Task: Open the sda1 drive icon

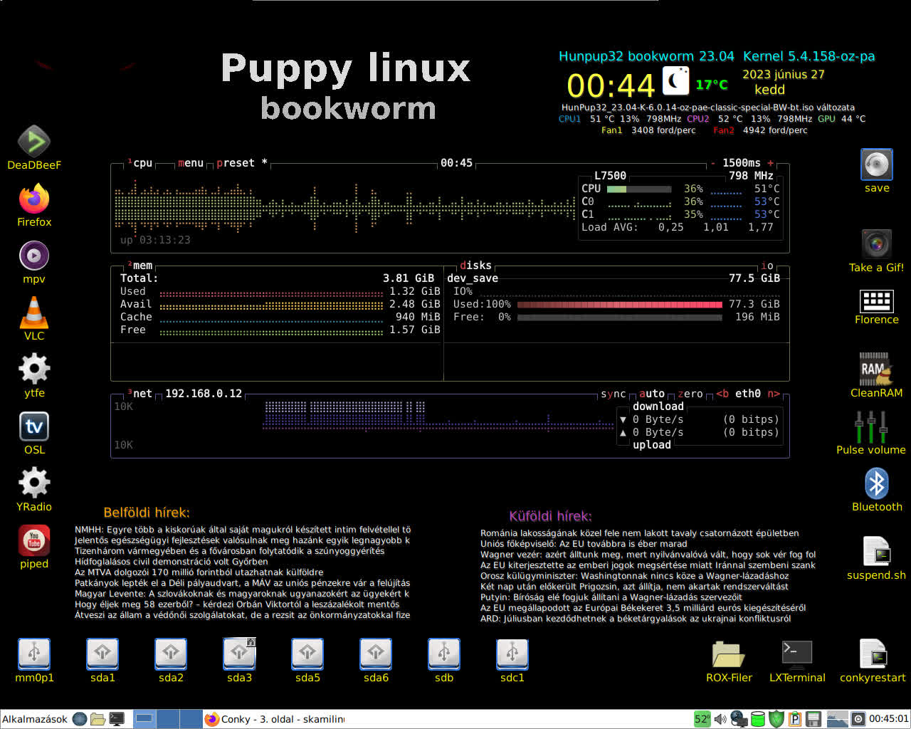Action: 102,654
